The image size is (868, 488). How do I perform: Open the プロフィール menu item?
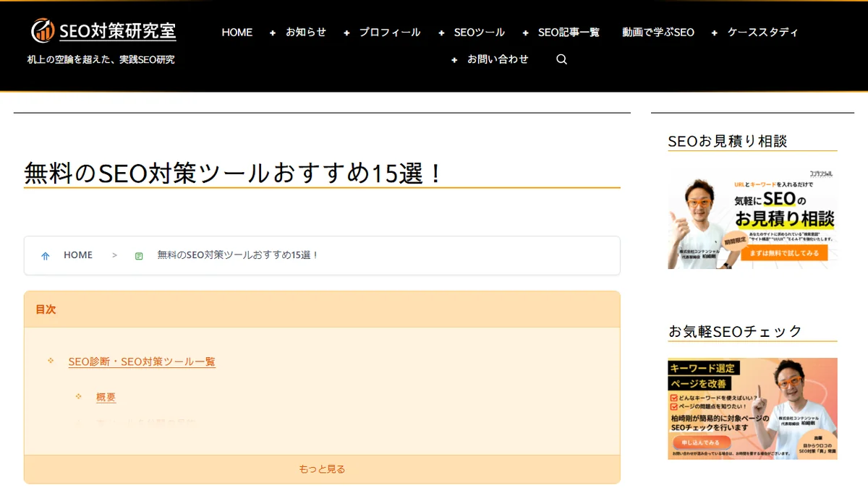coord(390,32)
